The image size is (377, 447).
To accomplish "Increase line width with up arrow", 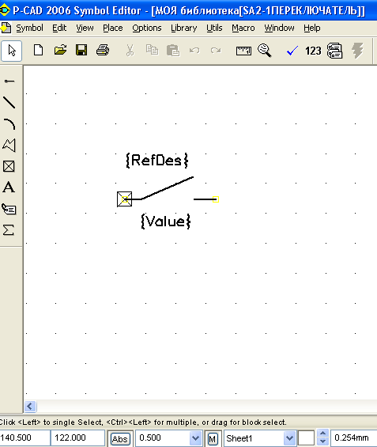I will coord(323,434).
